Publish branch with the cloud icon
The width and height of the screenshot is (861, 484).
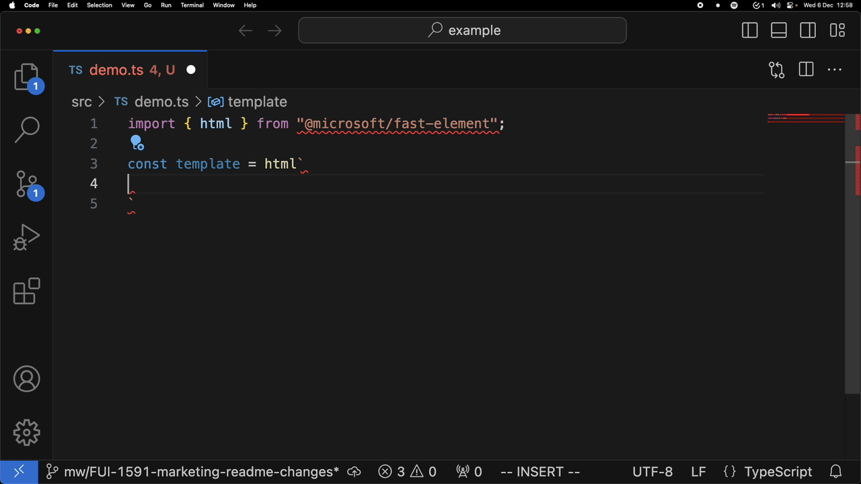tap(354, 472)
